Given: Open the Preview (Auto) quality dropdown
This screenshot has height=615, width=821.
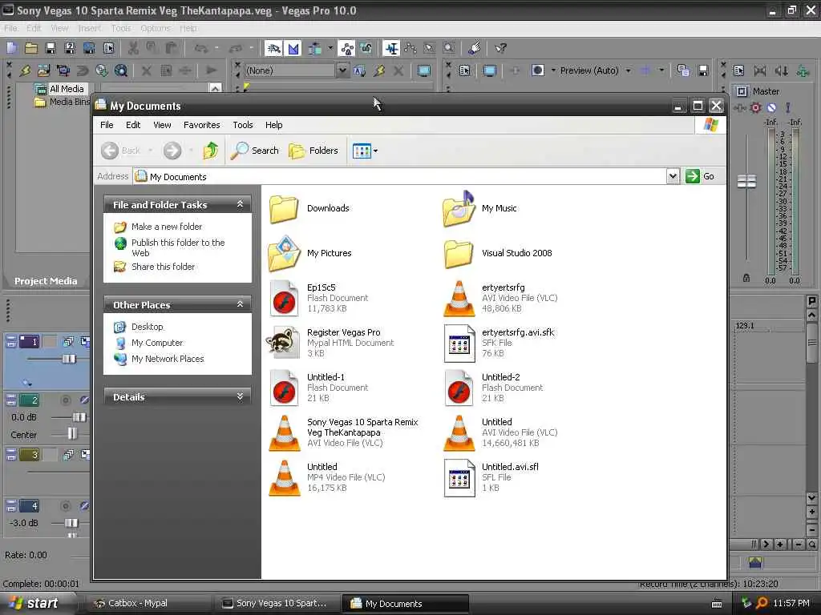Looking at the screenshot, I should tap(628, 70).
